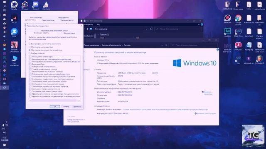Enable Скольжение при раскрытии списков checkbox
This screenshot has width=266, height=149.
(x=30, y=89)
